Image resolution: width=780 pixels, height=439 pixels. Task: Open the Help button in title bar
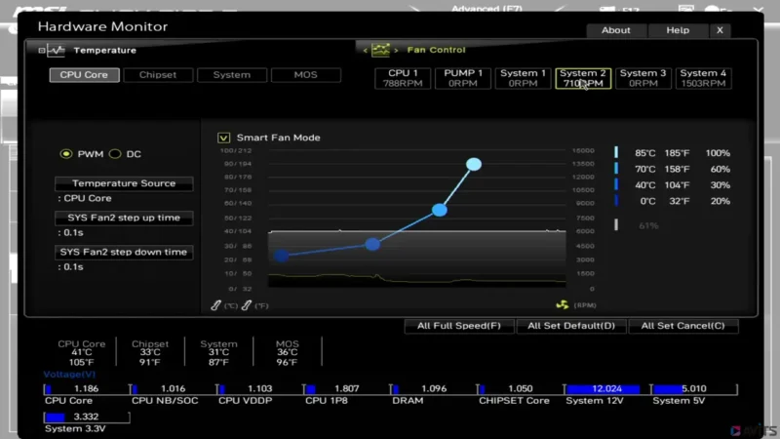[678, 30]
